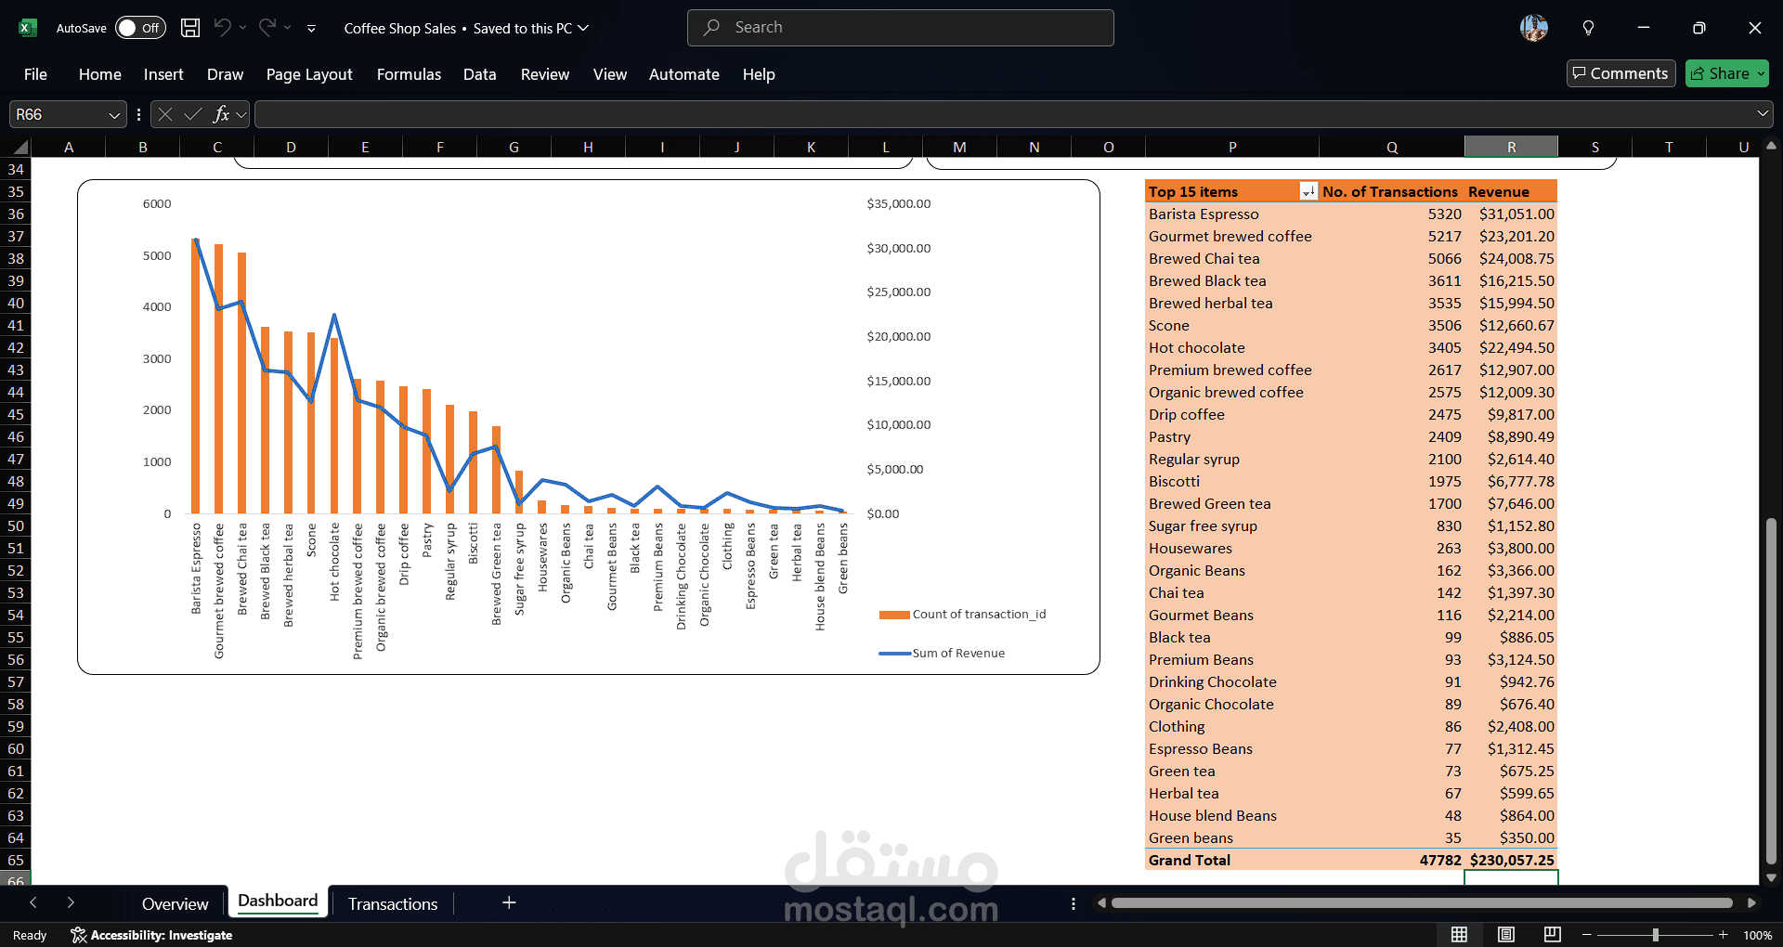Screen dimensions: 1783x947
Task: Cancel formula entry with the X icon
Action: pos(165,114)
